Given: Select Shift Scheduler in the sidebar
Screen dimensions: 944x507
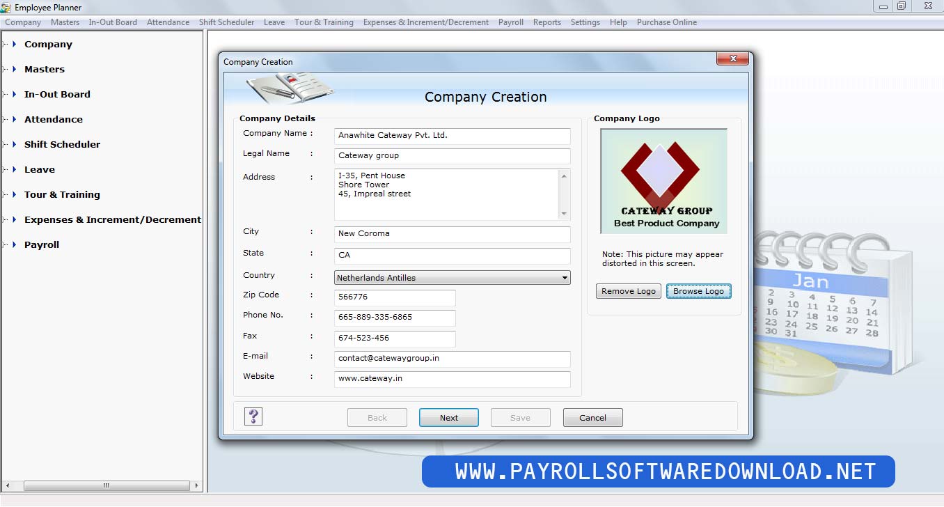Looking at the screenshot, I should [x=62, y=144].
